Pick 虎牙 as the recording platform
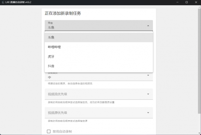Screen dimensions: 201x135 point(99,56)
